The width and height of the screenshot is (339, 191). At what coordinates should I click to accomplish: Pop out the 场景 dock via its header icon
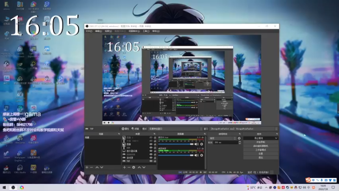(119, 134)
